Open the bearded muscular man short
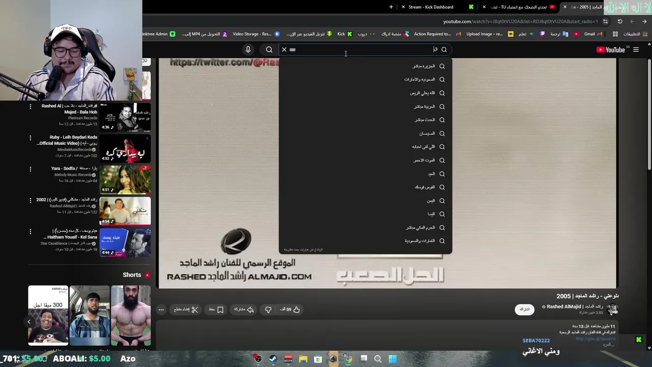652x367 pixels. tap(131, 316)
